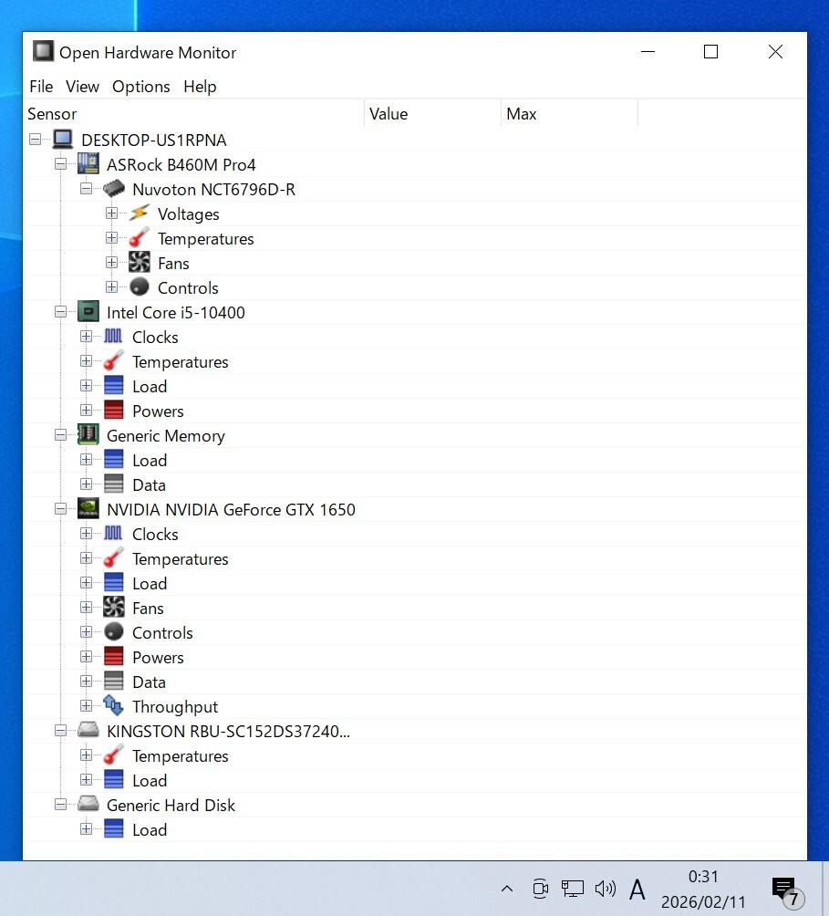Click the Open Hardware Monitor title bar icon
This screenshot has height=916, width=829.
(x=43, y=51)
